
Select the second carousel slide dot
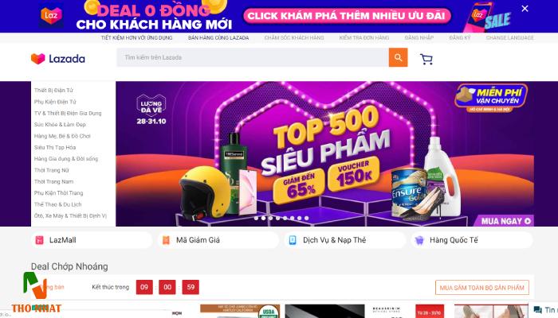click(x=263, y=219)
